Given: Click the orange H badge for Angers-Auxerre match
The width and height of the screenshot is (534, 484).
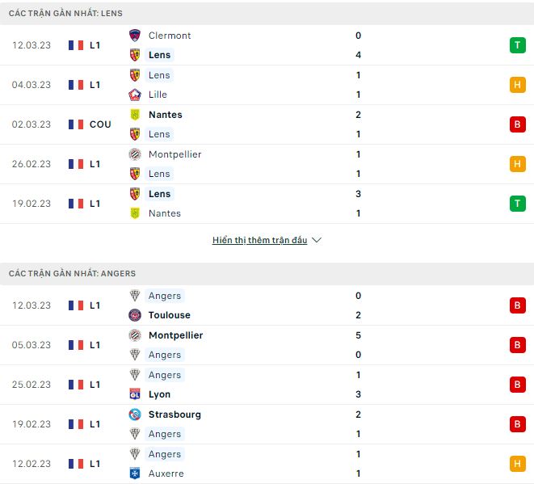Looking at the screenshot, I should click(x=517, y=464).
